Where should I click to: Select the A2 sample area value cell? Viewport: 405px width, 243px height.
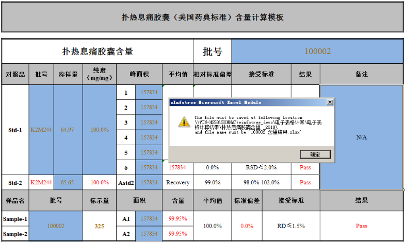coord(149,234)
